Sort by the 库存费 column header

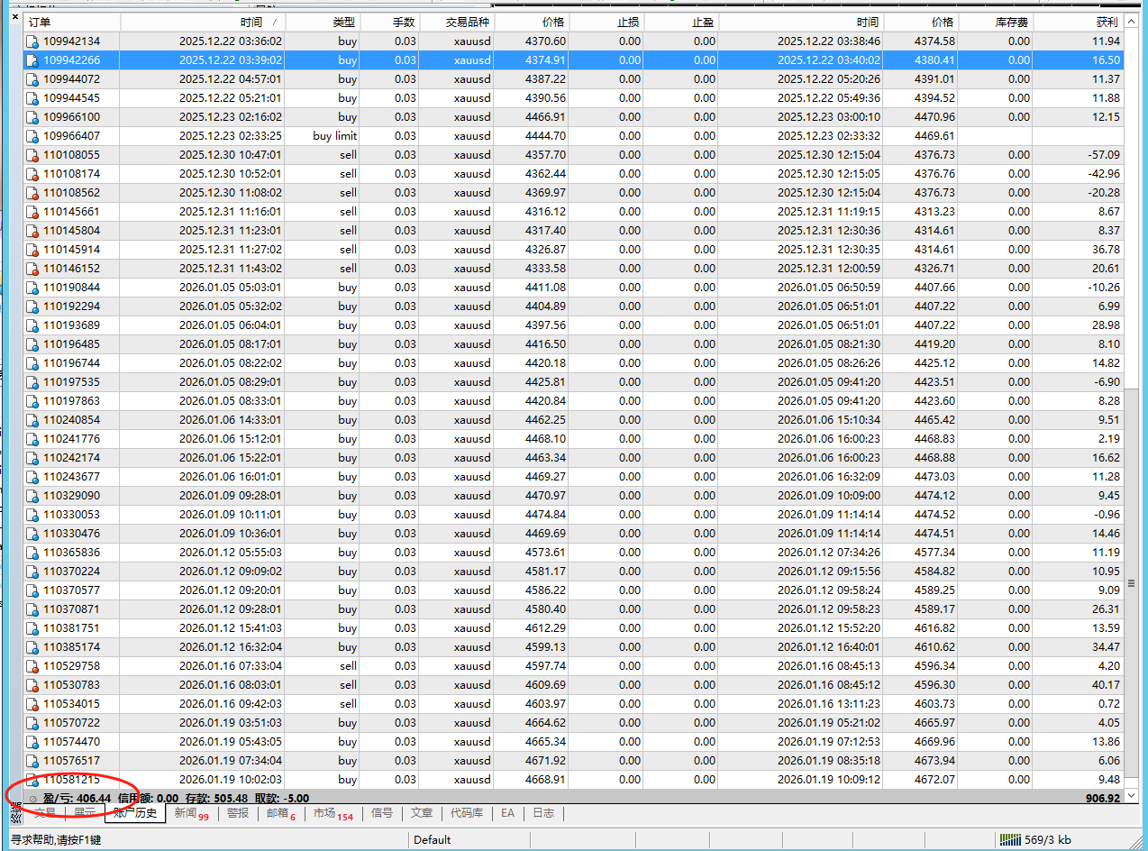coord(996,23)
